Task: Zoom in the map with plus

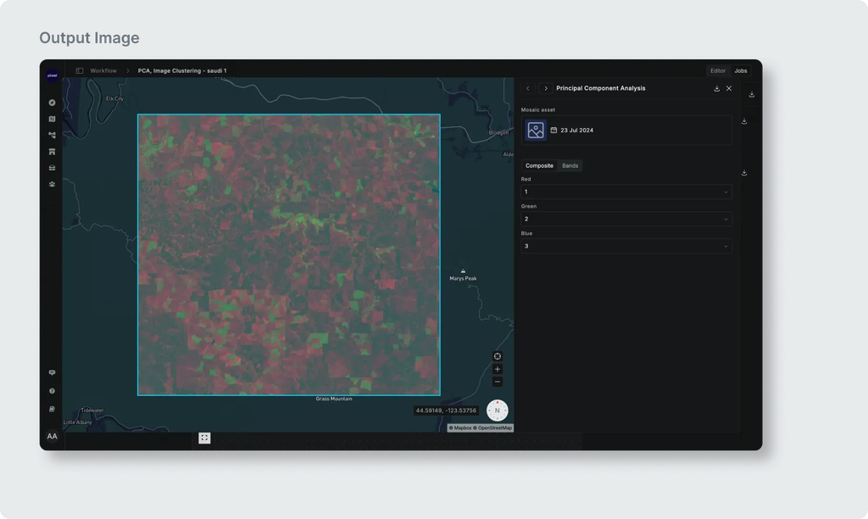Action: (x=497, y=369)
